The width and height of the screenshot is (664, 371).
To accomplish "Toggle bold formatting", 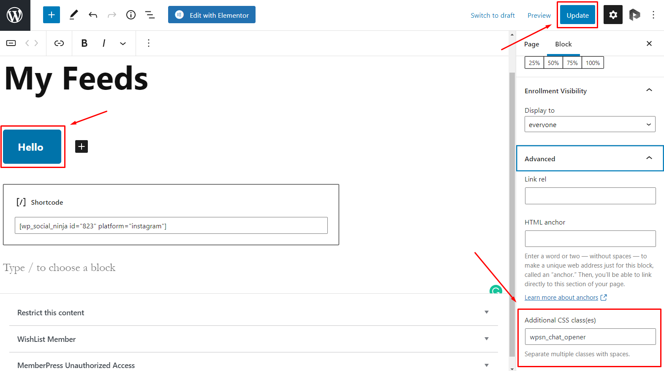I will 84,43.
